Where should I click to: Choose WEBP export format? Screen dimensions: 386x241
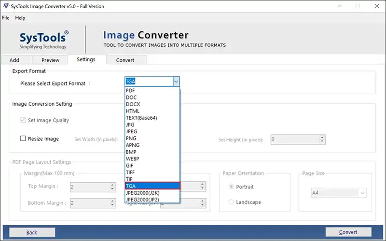[x=152, y=159]
